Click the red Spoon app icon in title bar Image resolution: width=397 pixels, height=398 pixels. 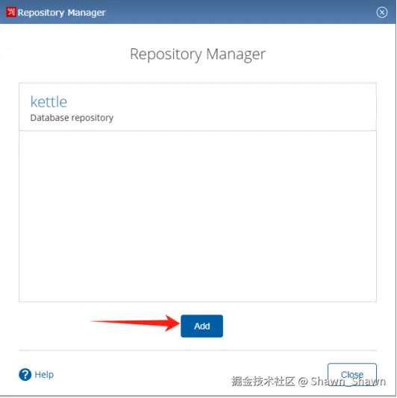(11, 12)
